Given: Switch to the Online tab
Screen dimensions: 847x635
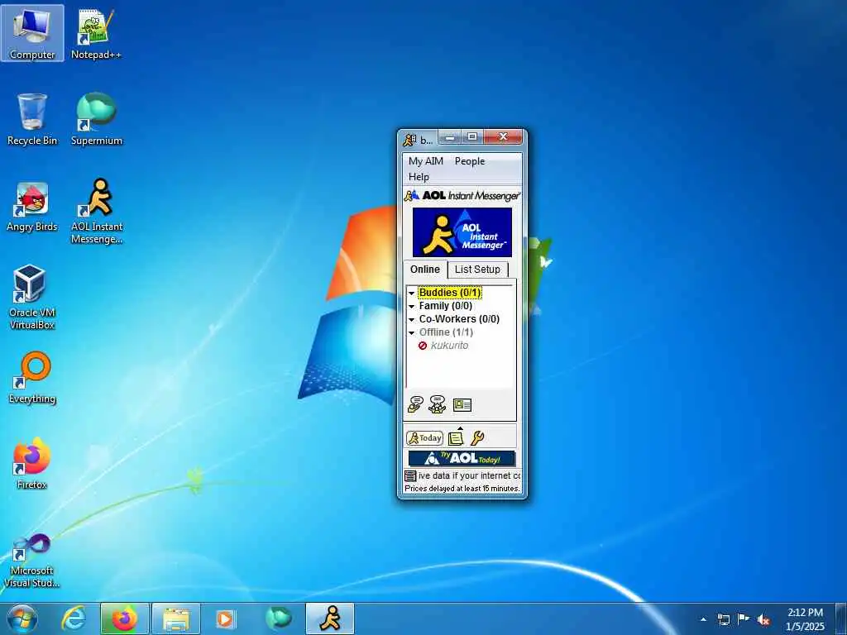Looking at the screenshot, I should (x=425, y=270).
